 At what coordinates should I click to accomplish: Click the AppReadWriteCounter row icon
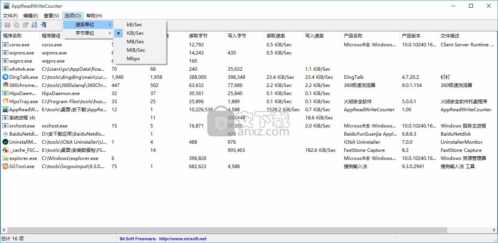point(5,110)
